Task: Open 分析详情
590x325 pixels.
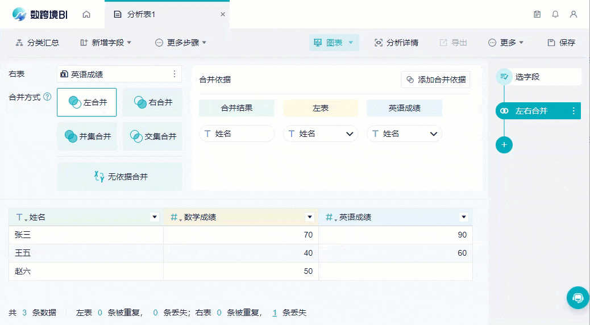Action: [397, 43]
